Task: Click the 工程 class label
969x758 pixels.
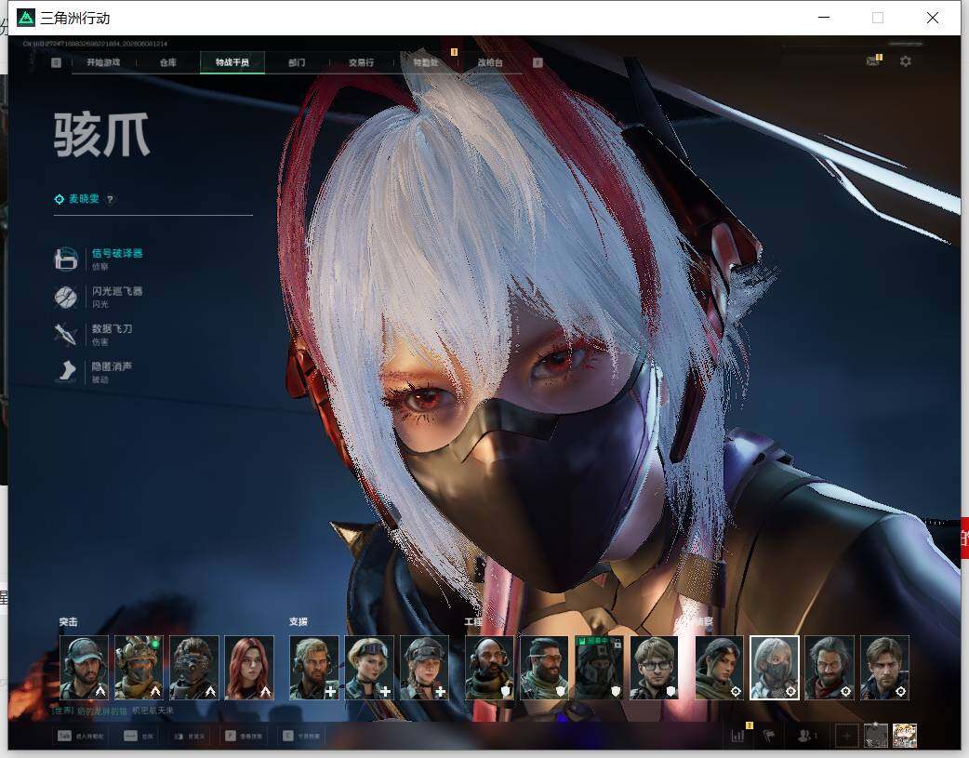Action: click(474, 622)
